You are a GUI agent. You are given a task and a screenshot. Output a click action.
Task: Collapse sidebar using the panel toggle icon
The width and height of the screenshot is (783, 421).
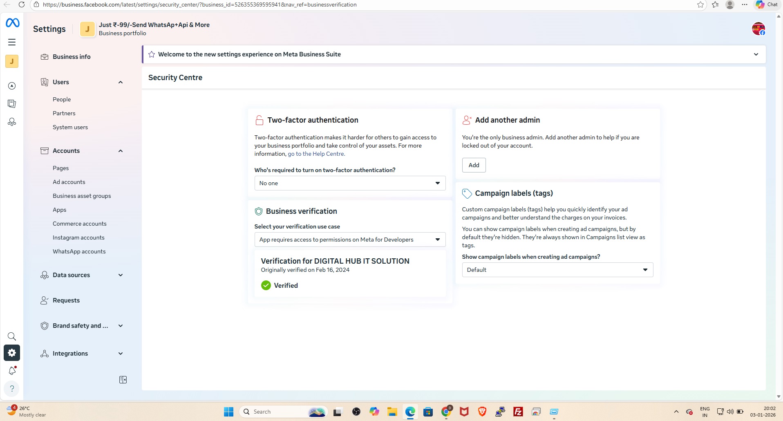[x=123, y=380]
